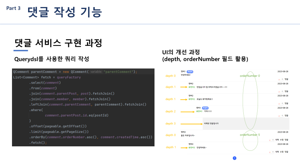This screenshot has width=300, height=168.
Task: Click the like heart on the 좋은 하루입니다~ comment
Action: click(x=270, y=140)
